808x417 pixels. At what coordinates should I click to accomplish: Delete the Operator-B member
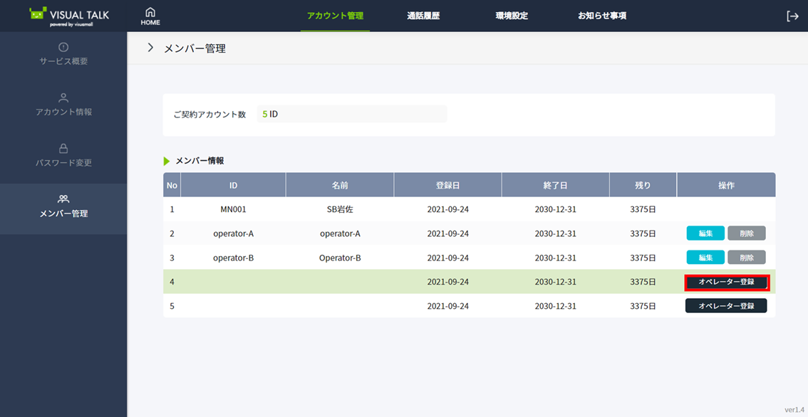tap(746, 258)
